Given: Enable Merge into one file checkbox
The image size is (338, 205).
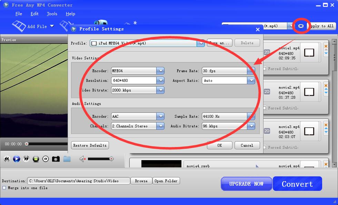Looking at the screenshot, I should [x=4, y=188].
